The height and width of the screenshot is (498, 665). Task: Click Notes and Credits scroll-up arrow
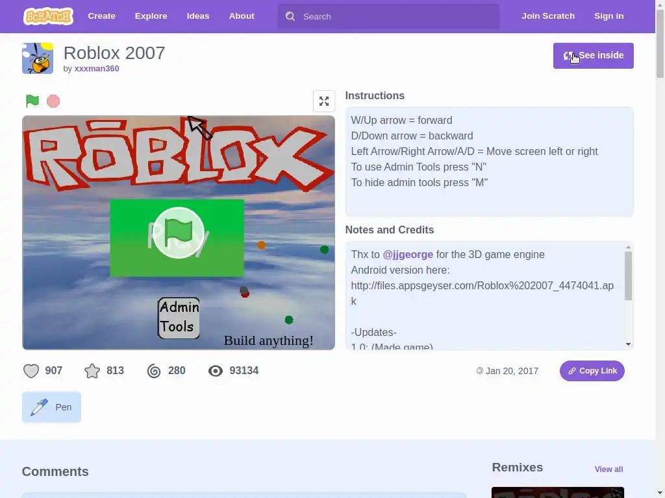coord(628,247)
